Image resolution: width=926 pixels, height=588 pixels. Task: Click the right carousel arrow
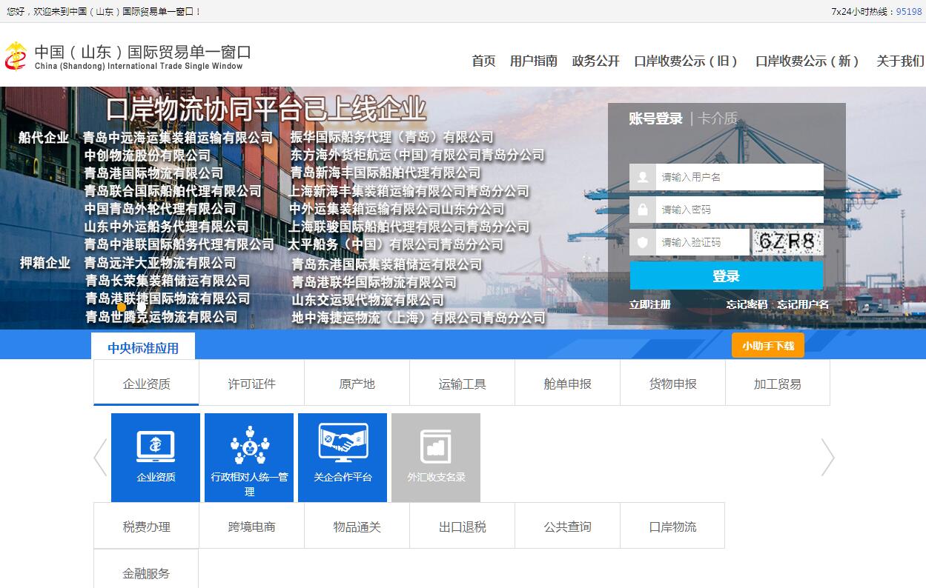click(x=827, y=457)
